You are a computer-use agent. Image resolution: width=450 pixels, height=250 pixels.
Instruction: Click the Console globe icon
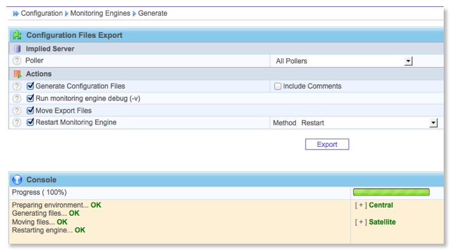click(17, 180)
